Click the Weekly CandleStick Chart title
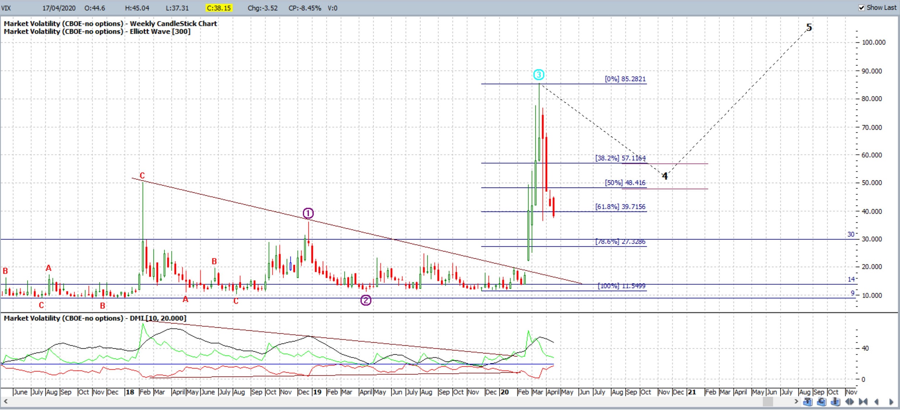The image size is (900, 410). click(x=173, y=23)
